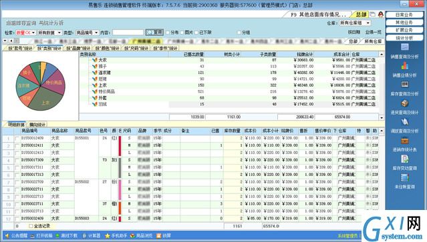The image size is (427, 242).
Task: Toggle the 已下架 checkbox
Action: [x=196, y=33]
